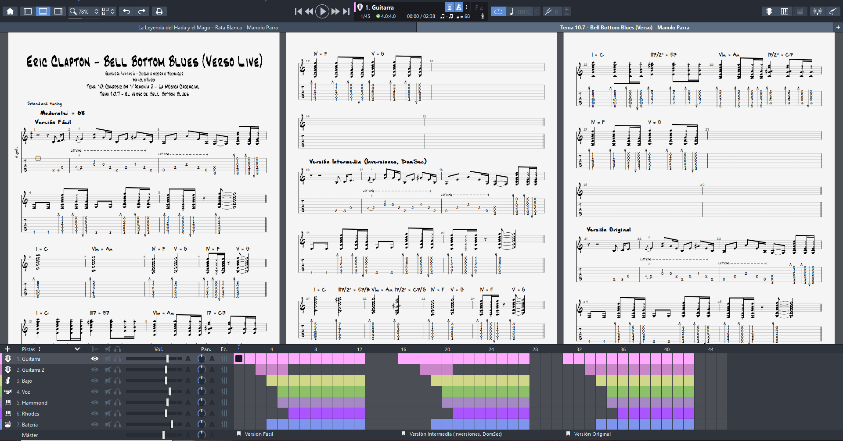Toggle the bottom global view panel
843x441 pixels.
point(43,11)
